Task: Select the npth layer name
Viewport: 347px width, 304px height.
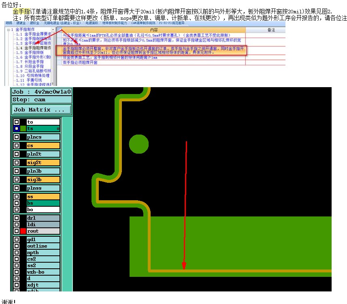Action: point(43,253)
